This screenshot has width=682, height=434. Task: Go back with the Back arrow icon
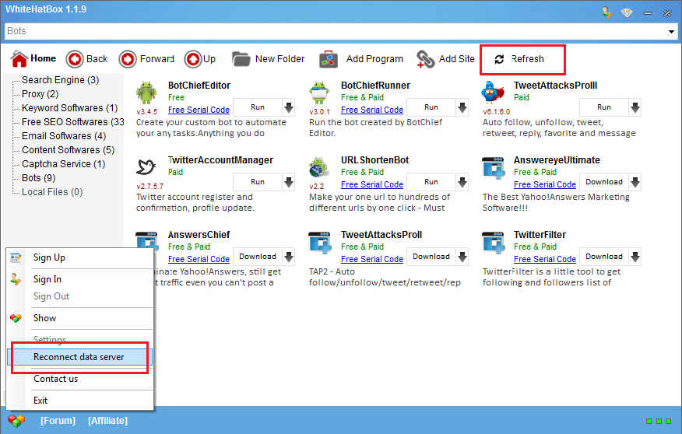(x=75, y=59)
